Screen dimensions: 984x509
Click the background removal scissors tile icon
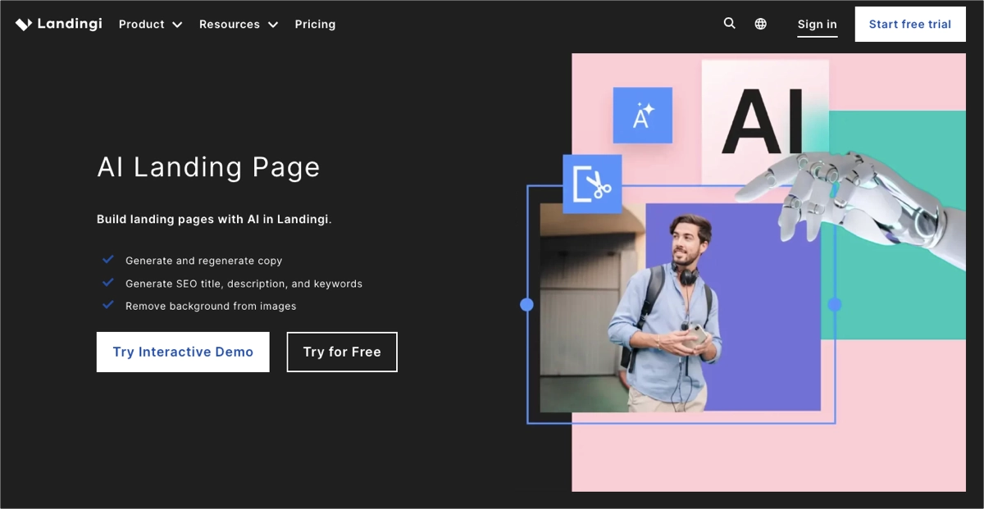(x=592, y=184)
